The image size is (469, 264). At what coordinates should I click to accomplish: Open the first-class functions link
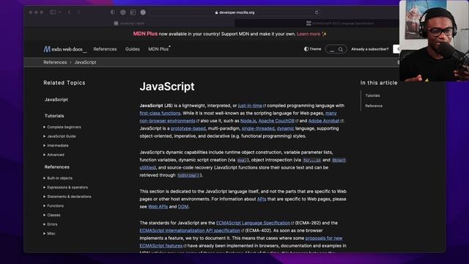click(160, 113)
